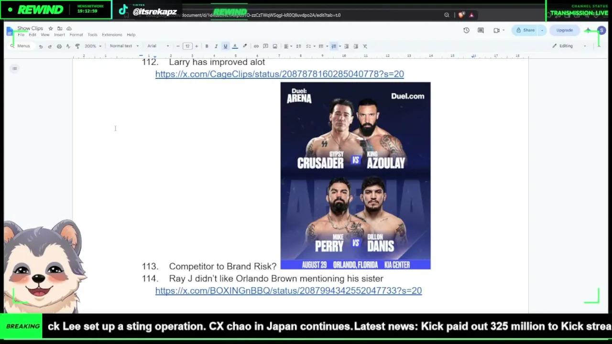
Task: Open the View menu
Action: pyautogui.click(x=45, y=35)
